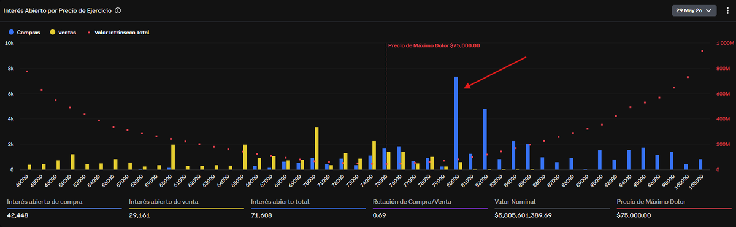
Task: Click the blue Compras legend dot
Action: click(x=11, y=32)
